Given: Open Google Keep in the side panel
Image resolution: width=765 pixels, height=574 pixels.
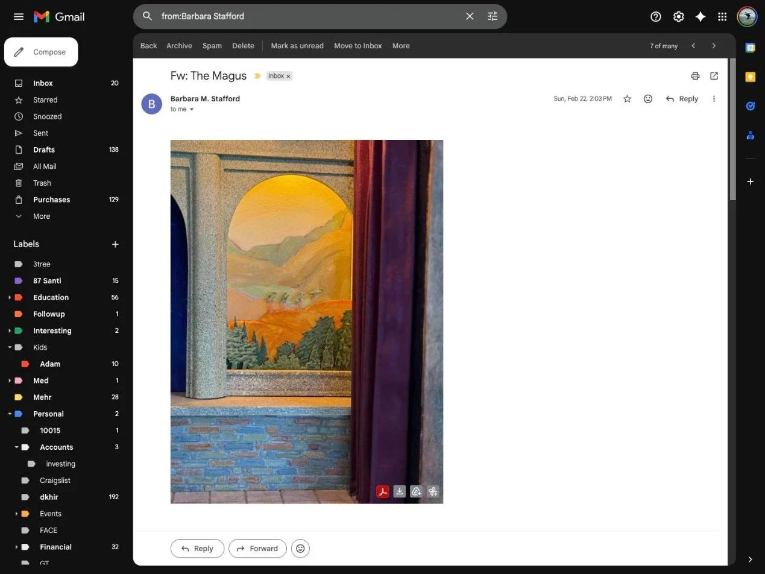Looking at the screenshot, I should click(751, 77).
